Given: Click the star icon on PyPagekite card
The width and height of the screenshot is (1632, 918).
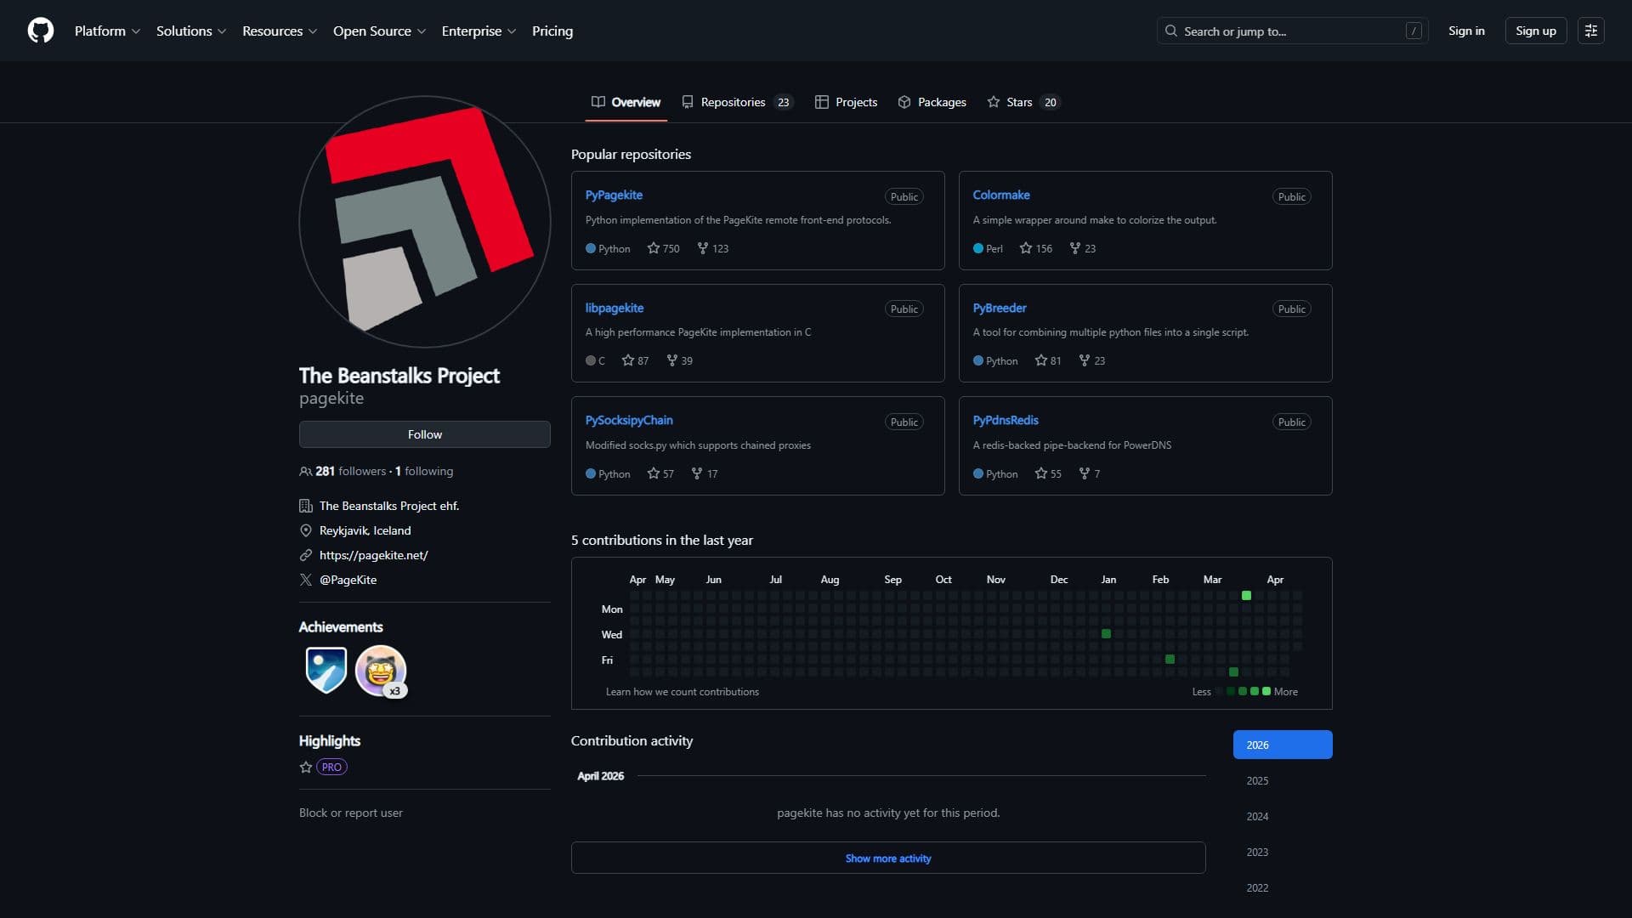Looking at the screenshot, I should [x=653, y=248].
